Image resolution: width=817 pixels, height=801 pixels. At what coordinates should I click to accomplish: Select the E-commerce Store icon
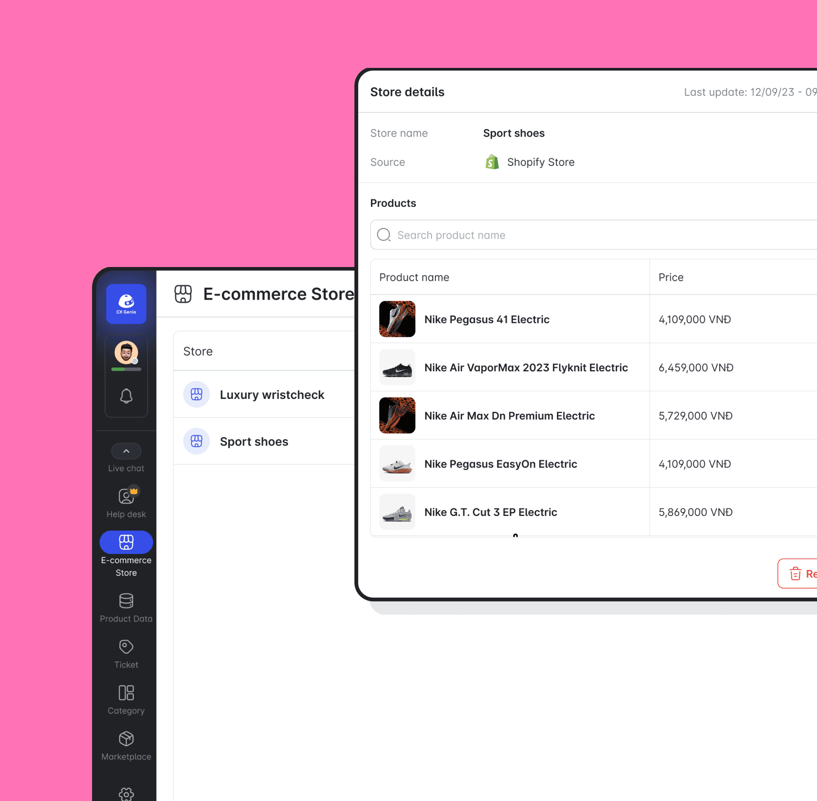[x=126, y=542]
